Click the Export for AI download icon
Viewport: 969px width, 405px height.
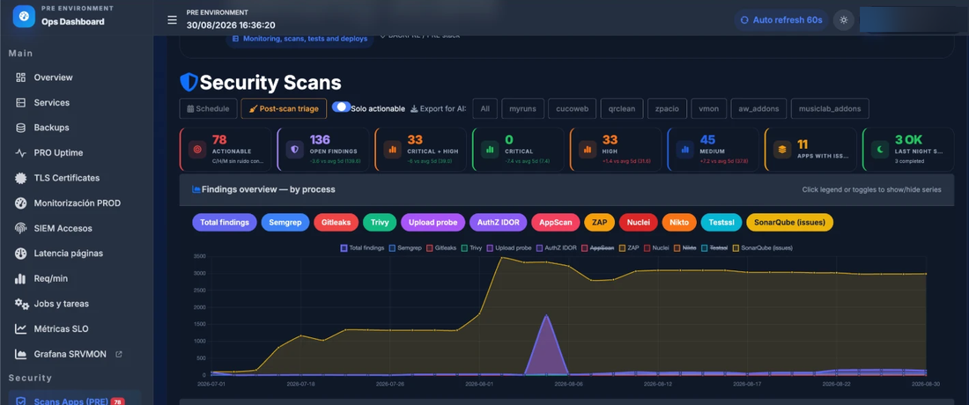coord(414,108)
